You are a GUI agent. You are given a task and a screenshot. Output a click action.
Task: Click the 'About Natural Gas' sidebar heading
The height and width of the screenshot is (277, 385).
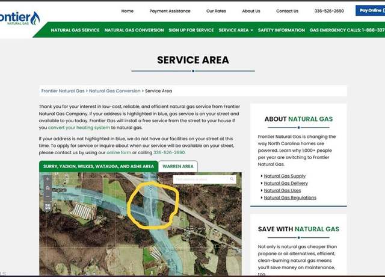point(298,119)
